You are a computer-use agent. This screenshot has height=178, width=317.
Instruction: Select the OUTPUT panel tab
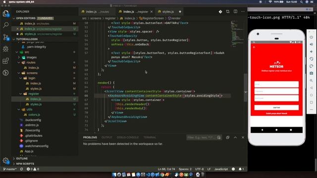click(x=107, y=137)
